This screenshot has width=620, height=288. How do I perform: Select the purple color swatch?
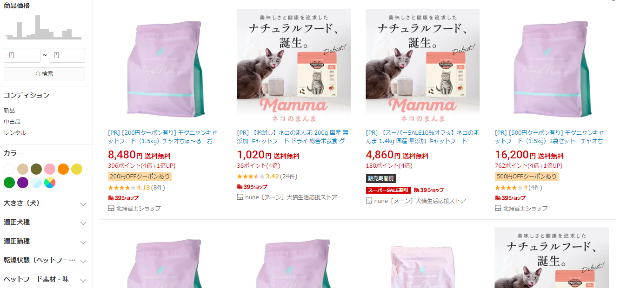pos(23,183)
